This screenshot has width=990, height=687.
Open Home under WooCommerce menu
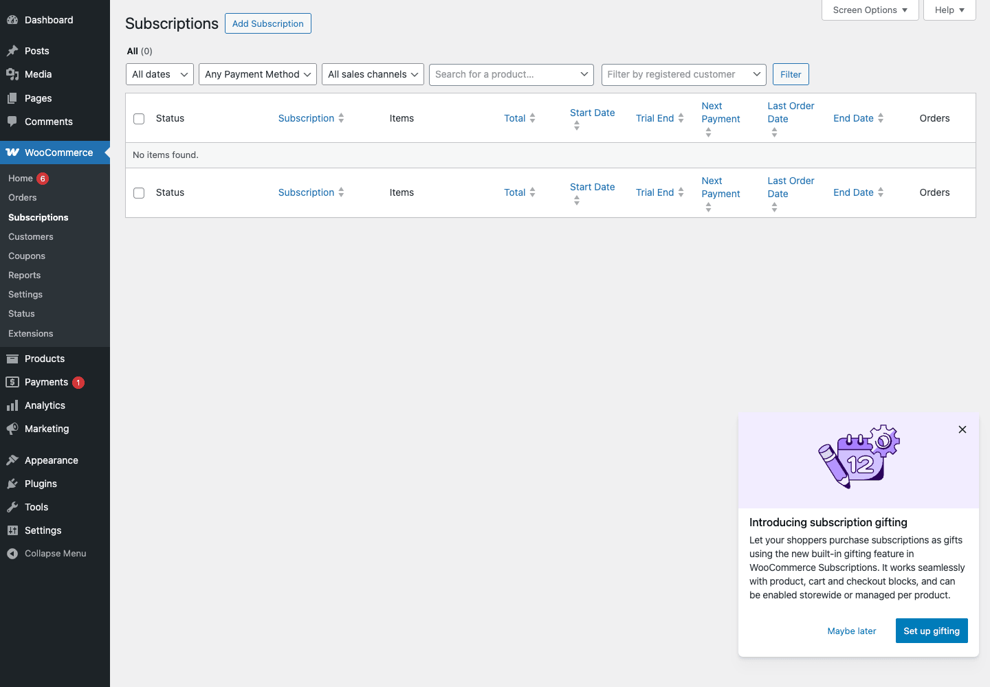point(21,179)
